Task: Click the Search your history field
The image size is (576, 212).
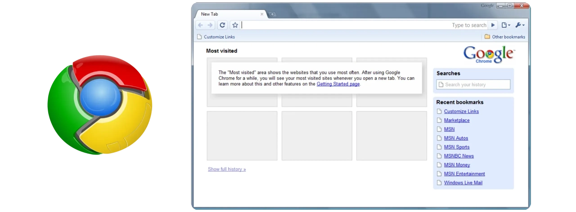Action: pyautogui.click(x=473, y=84)
